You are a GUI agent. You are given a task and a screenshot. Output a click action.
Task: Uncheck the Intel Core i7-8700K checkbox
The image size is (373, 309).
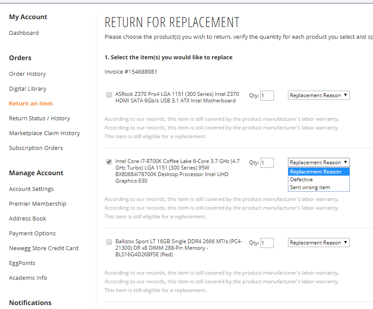click(109, 162)
